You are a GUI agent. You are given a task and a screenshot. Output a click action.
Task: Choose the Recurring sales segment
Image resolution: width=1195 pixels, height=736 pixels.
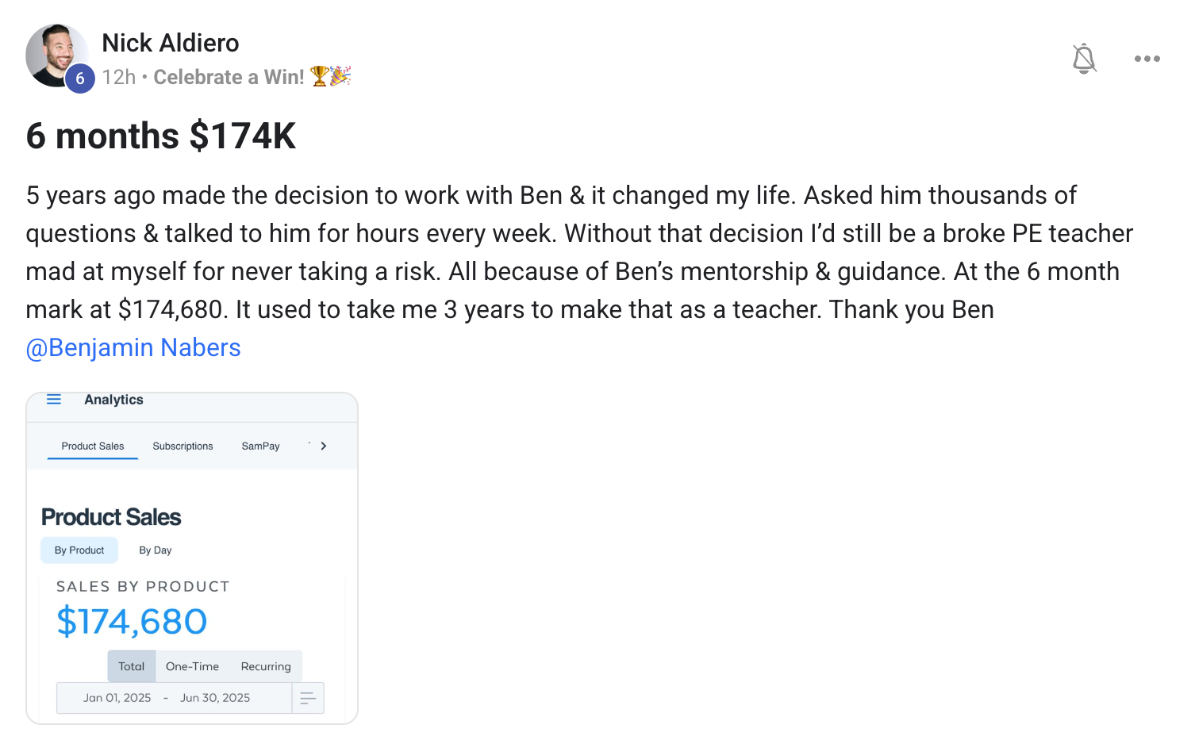(x=266, y=667)
